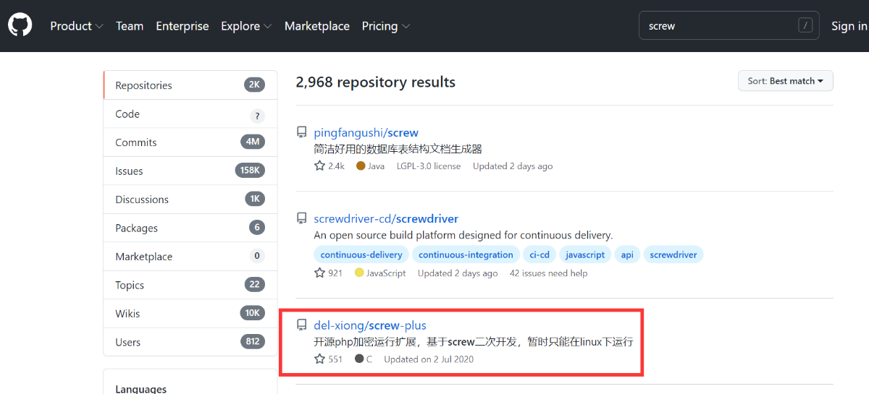
Task: Select the Users filter
Action: [190, 342]
